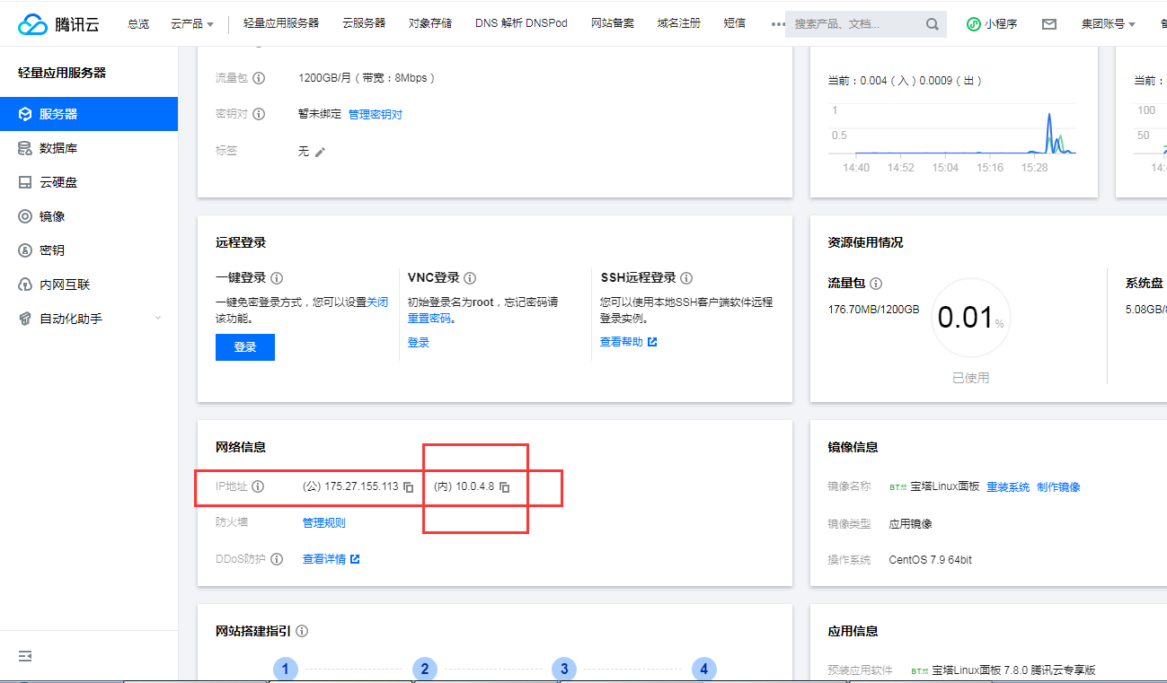The width and height of the screenshot is (1167, 683).
Task: Click the 制作镜像 link
Action: click(x=1058, y=487)
